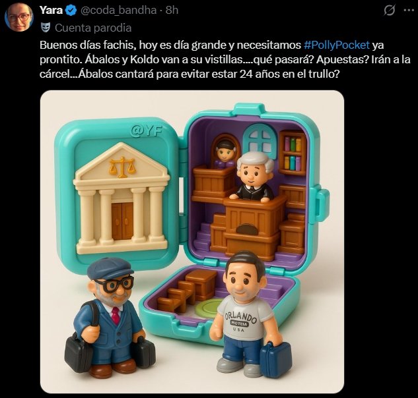Viewport: 418px width, 398px height.
Task: Open Yara's profile avatar picture
Action: 18,17
